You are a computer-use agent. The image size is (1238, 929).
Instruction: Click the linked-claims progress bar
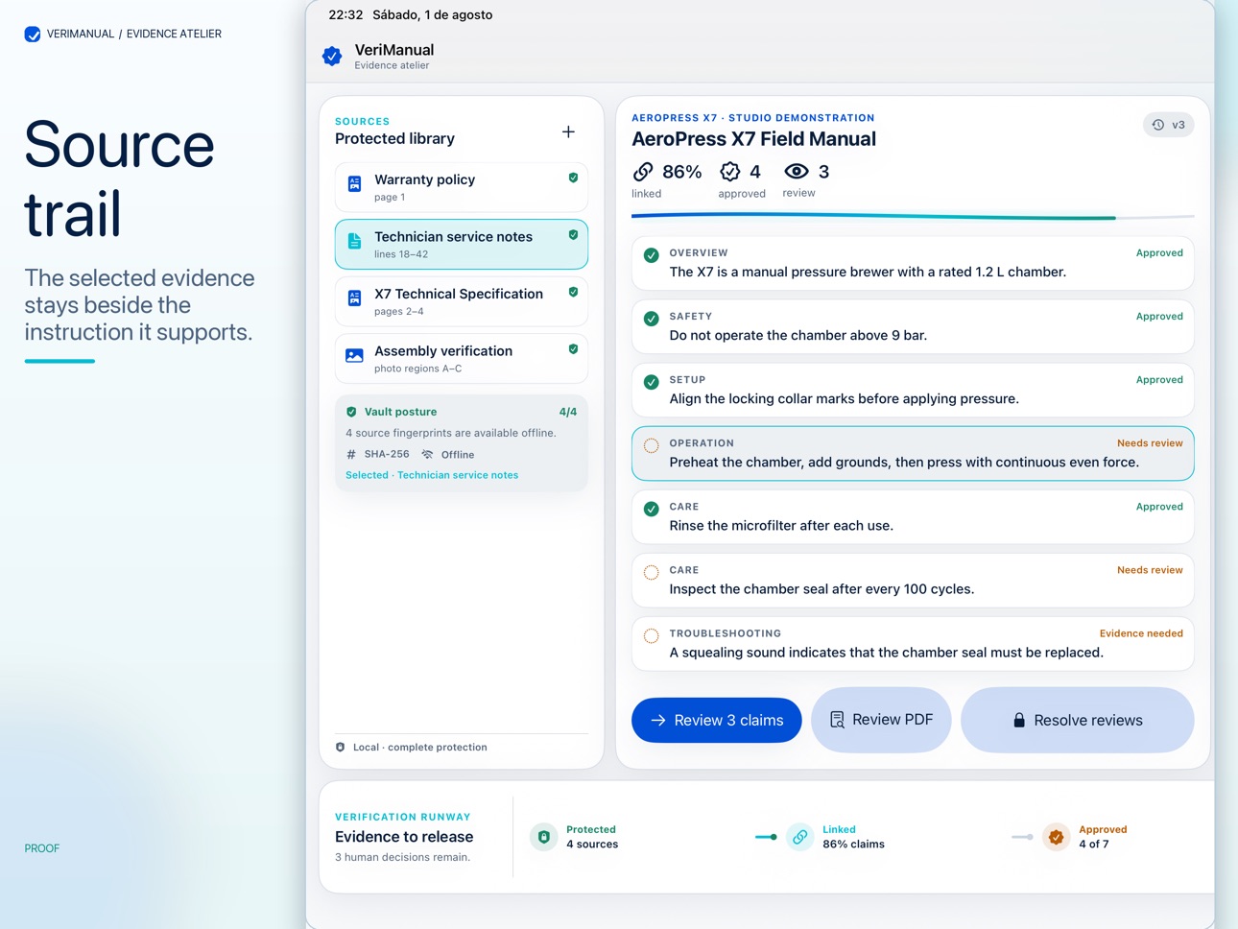(x=913, y=217)
